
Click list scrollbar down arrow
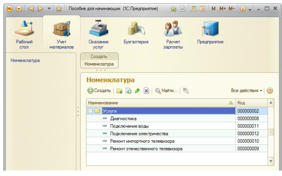271,161
